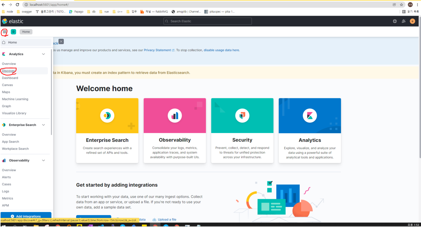Open the db bookmark folder
Screen dimensions: 421x227
tap(91, 12)
